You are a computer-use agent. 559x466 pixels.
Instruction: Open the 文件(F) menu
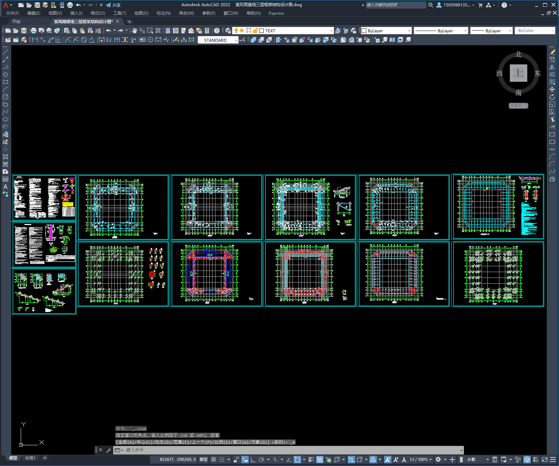(x=13, y=13)
